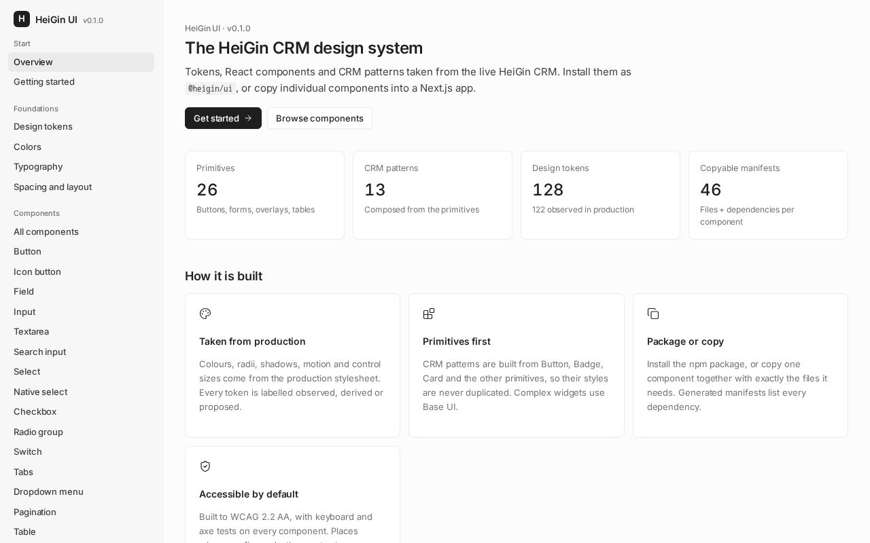Image resolution: width=870 pixels, height=543 pixels.
Task: Click the CRM patterns 13 stat card
Action: pos(432,195)
